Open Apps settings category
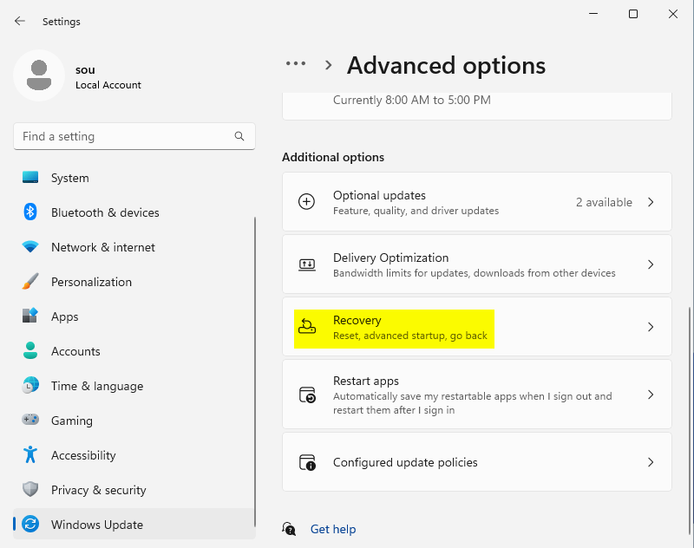The image size is (694, 548). [x=134, y=316]
